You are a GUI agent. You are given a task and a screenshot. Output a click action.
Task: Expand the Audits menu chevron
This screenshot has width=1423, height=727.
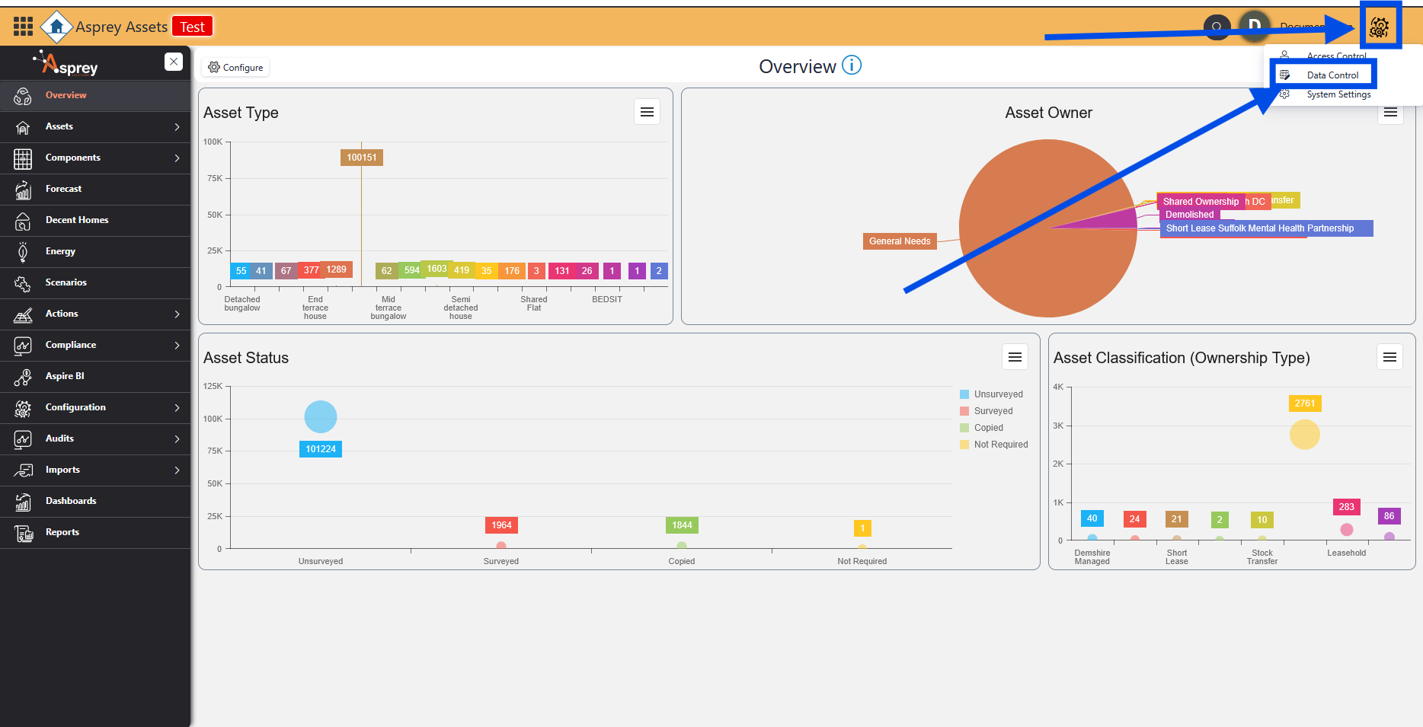[177, 439]
